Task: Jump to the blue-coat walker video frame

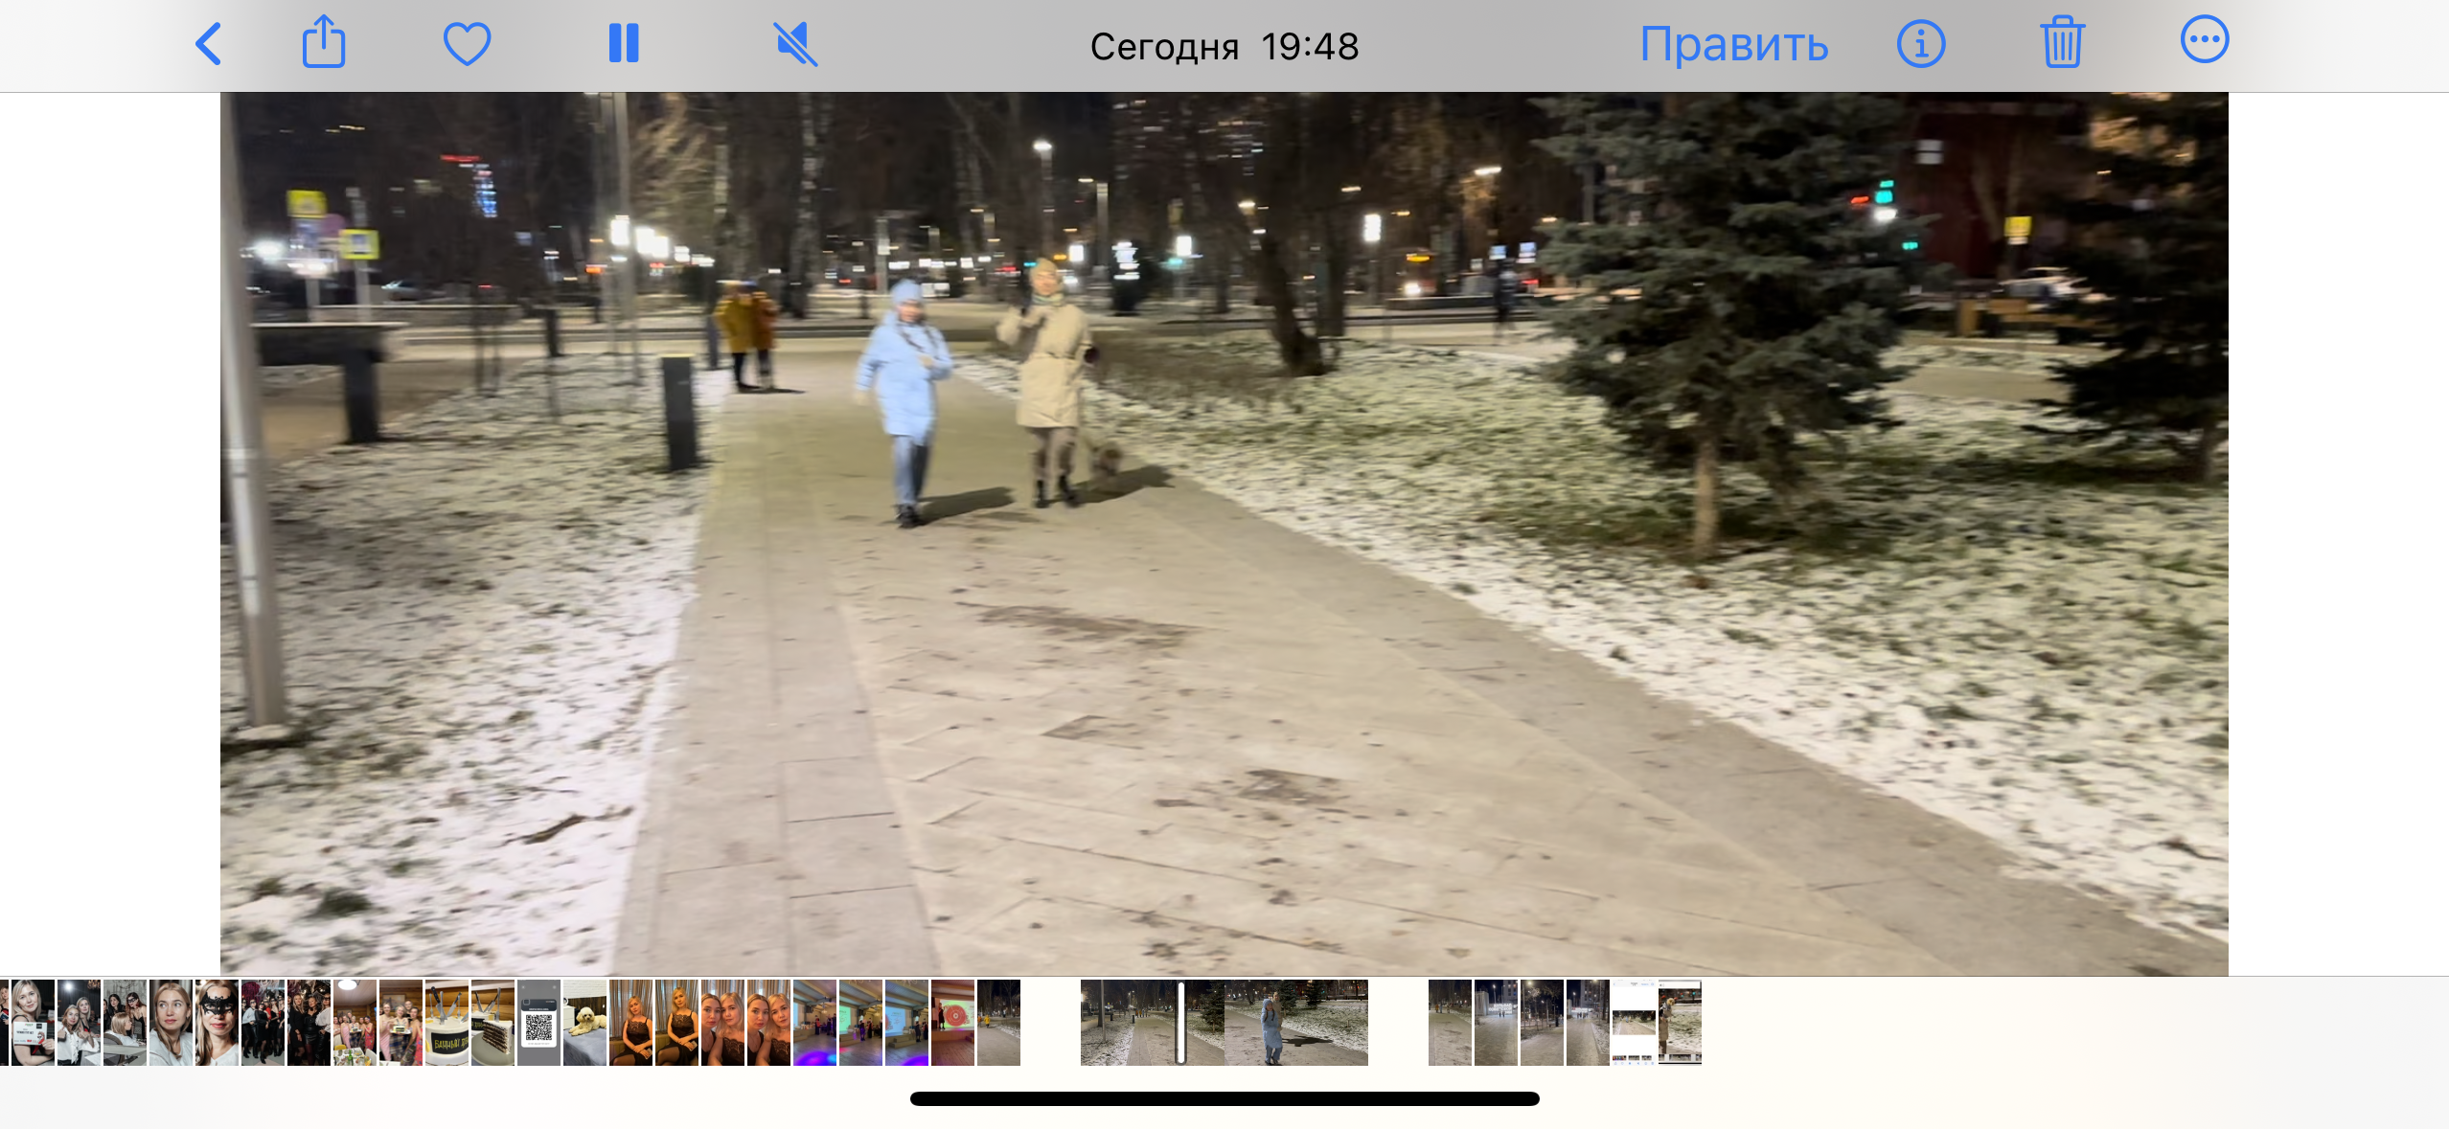Action: click(1272, 1023)
